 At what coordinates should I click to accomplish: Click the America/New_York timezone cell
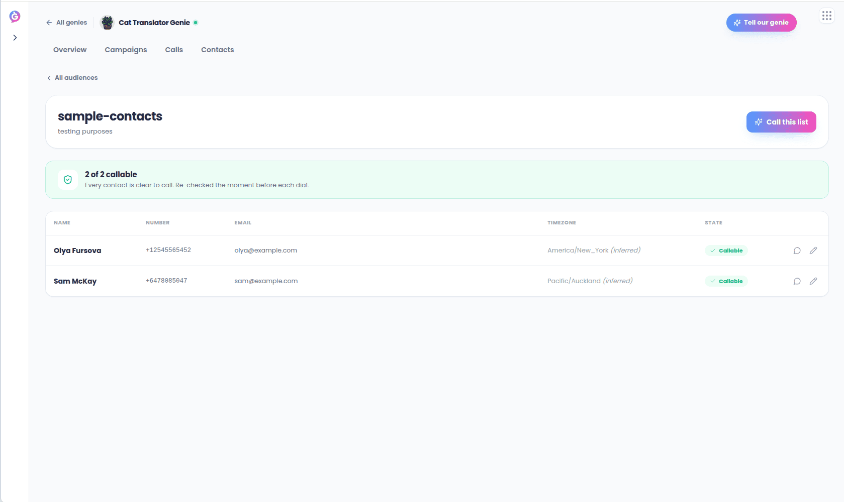(x=594, y=250)
